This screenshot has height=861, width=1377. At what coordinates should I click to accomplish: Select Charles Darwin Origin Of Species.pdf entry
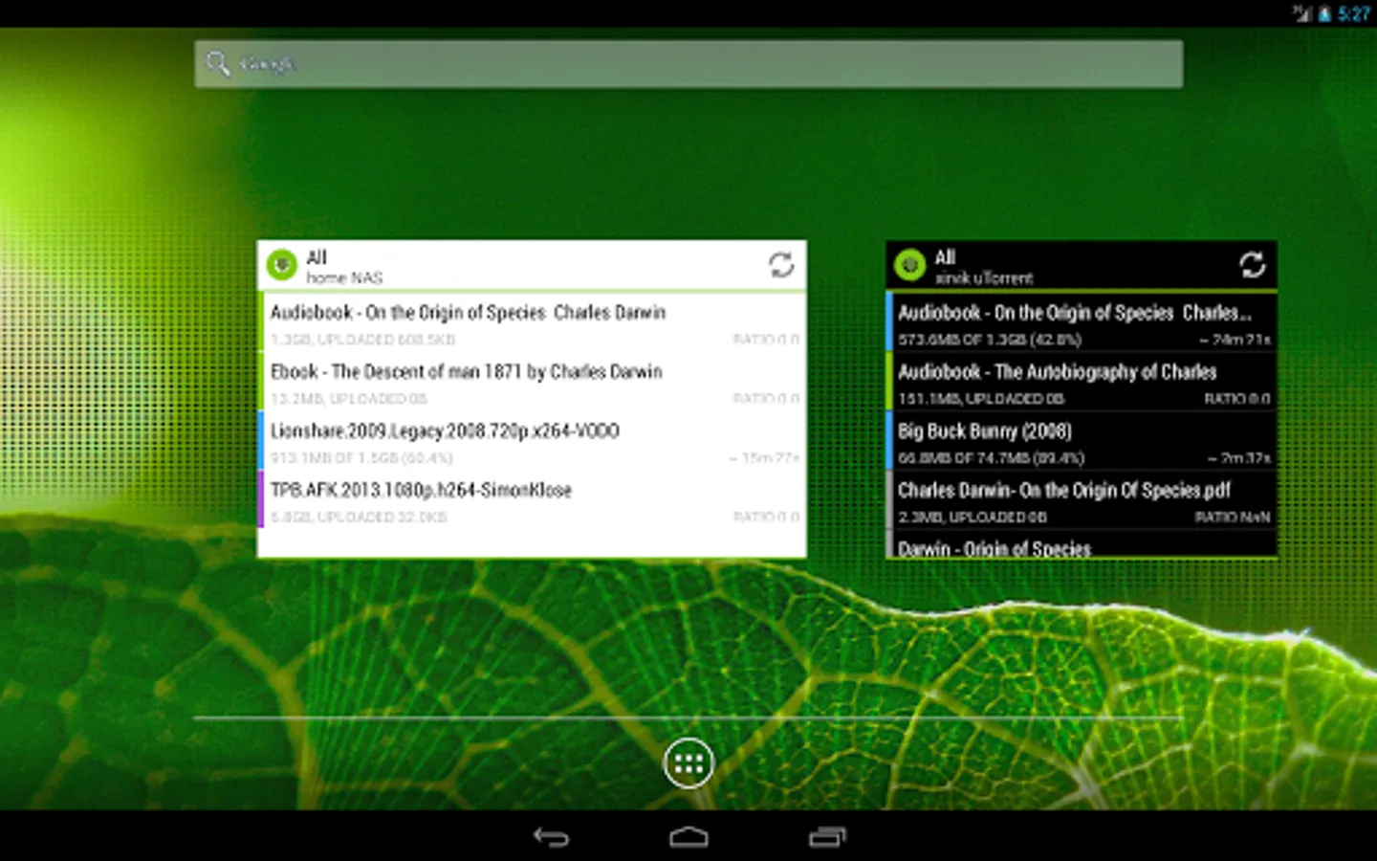point(1082,501)
